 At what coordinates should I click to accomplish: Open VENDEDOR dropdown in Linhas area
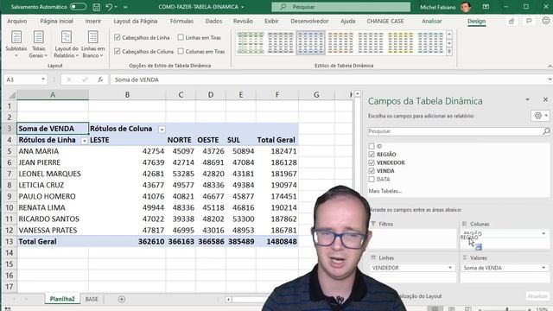(x=450, y=268)
